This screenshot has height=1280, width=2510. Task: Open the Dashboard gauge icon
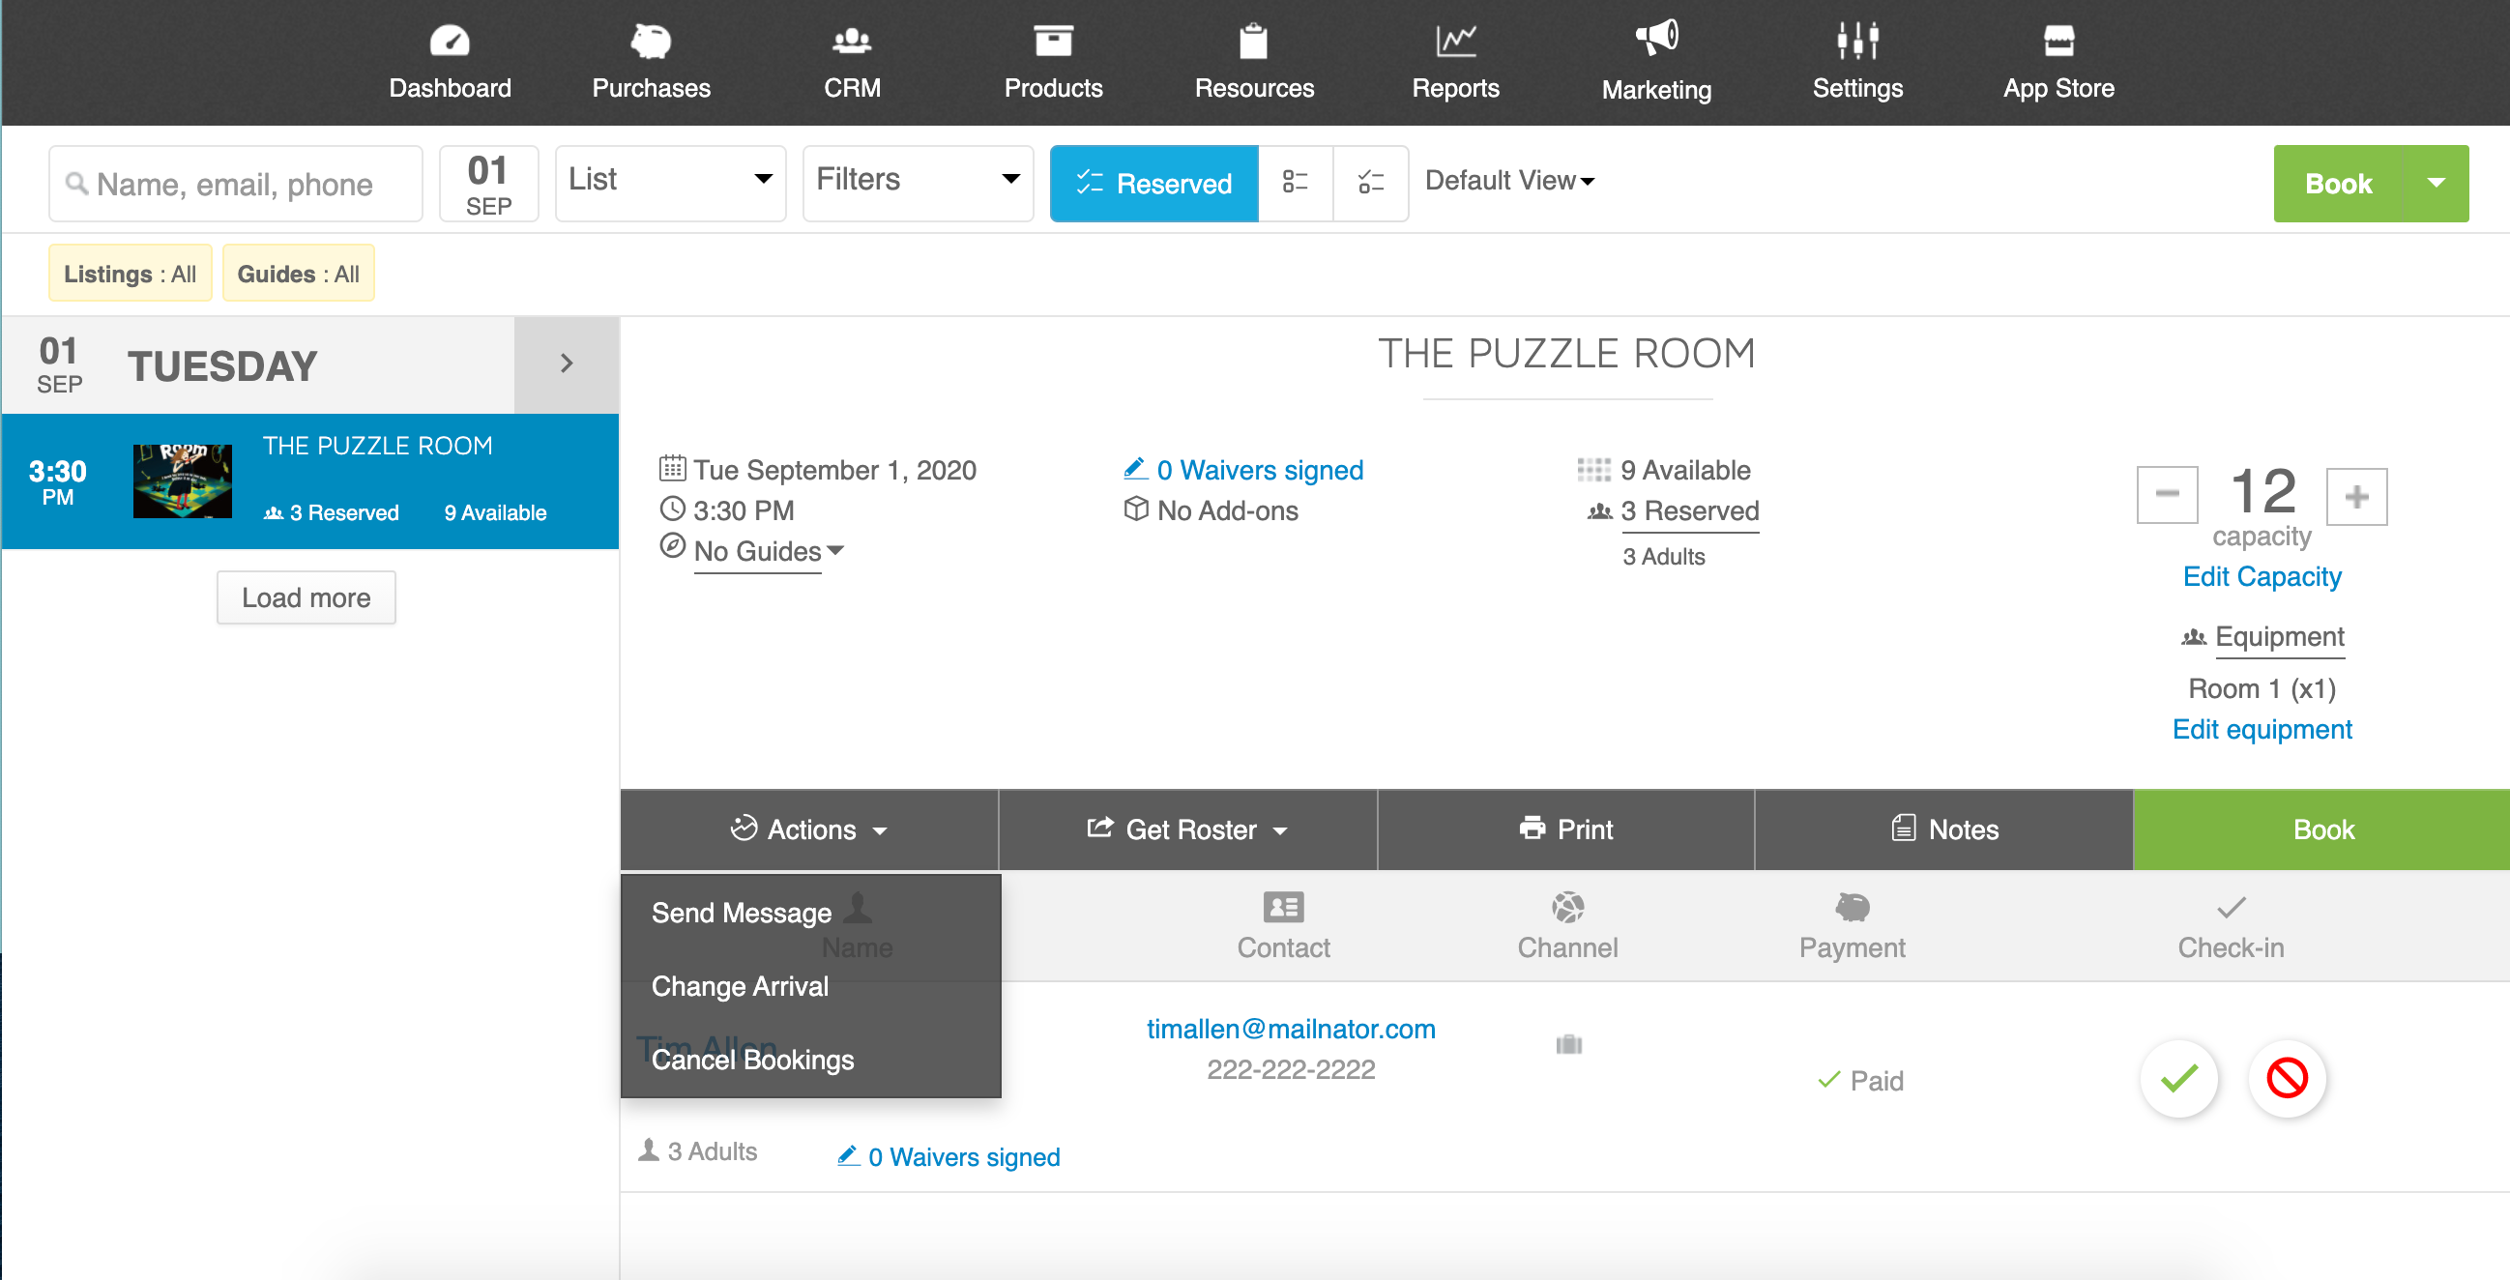[450, 41]
